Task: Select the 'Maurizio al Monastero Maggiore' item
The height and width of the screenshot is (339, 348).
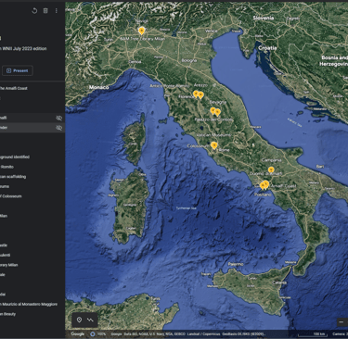Action: click(x=29, y=304)
